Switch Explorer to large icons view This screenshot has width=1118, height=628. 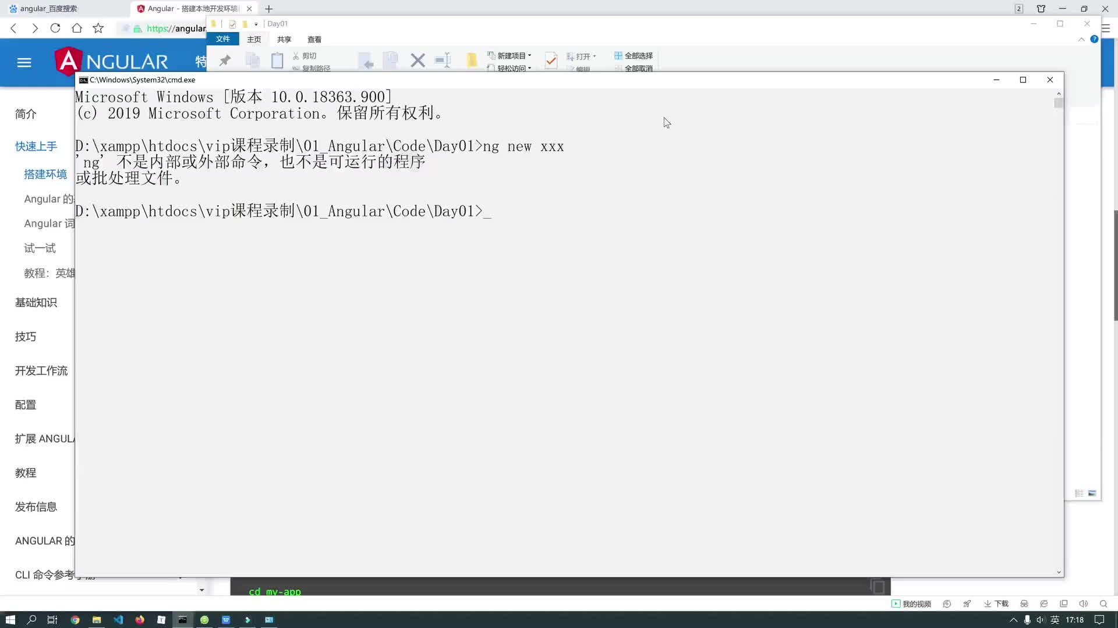pos(1092,493)
